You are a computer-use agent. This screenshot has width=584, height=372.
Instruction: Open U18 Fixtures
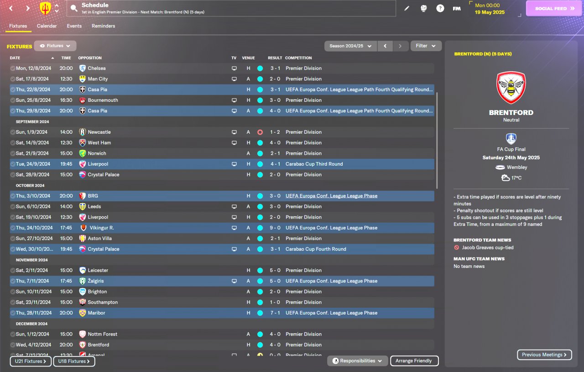pyautogui.click(x=74, y=361)
